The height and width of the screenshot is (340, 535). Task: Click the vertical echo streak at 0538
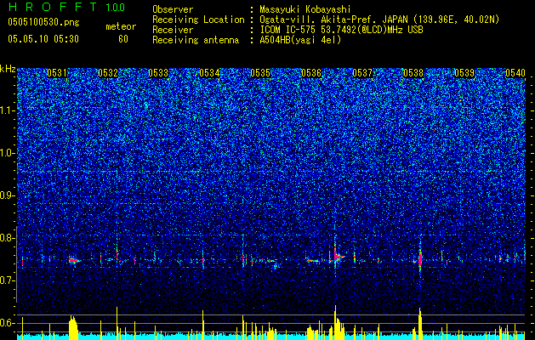420,258
